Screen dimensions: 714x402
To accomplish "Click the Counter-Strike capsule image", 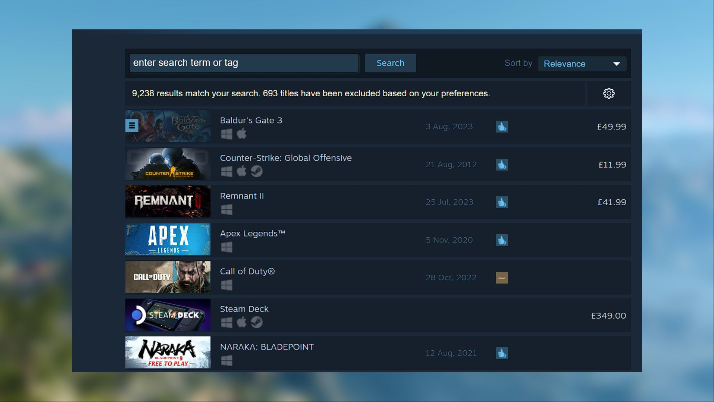I will click(168, 164).
